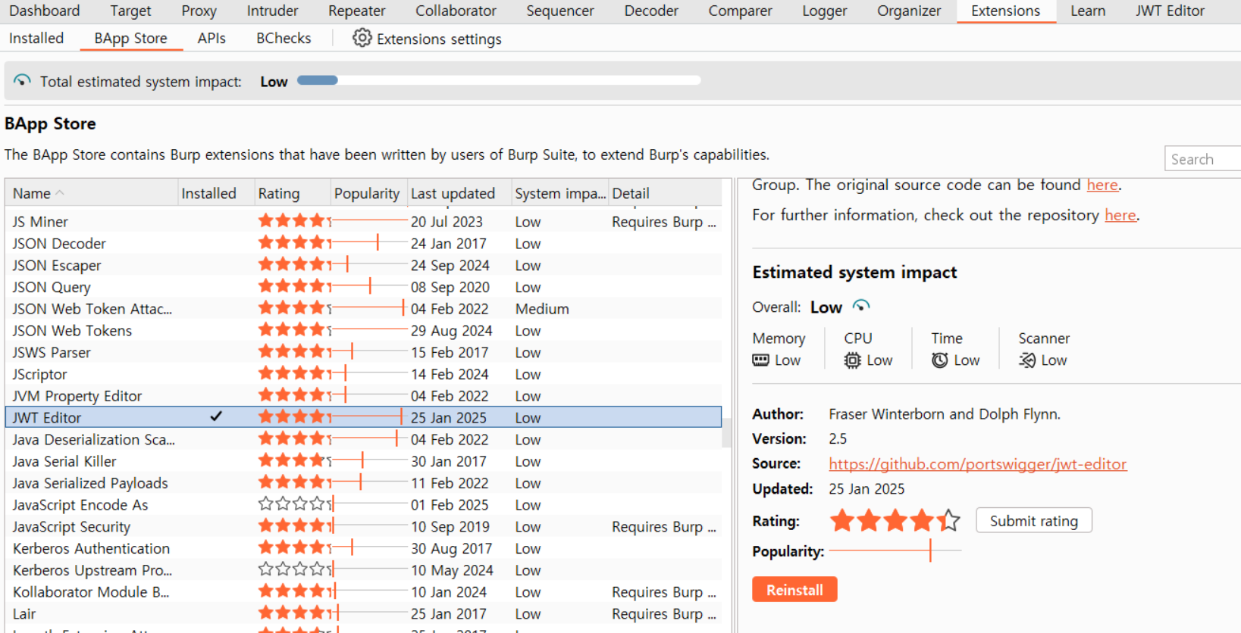The image size is (1241, 633).
Task: Switch to the Dashboard tab
Action: coord(44,11)
